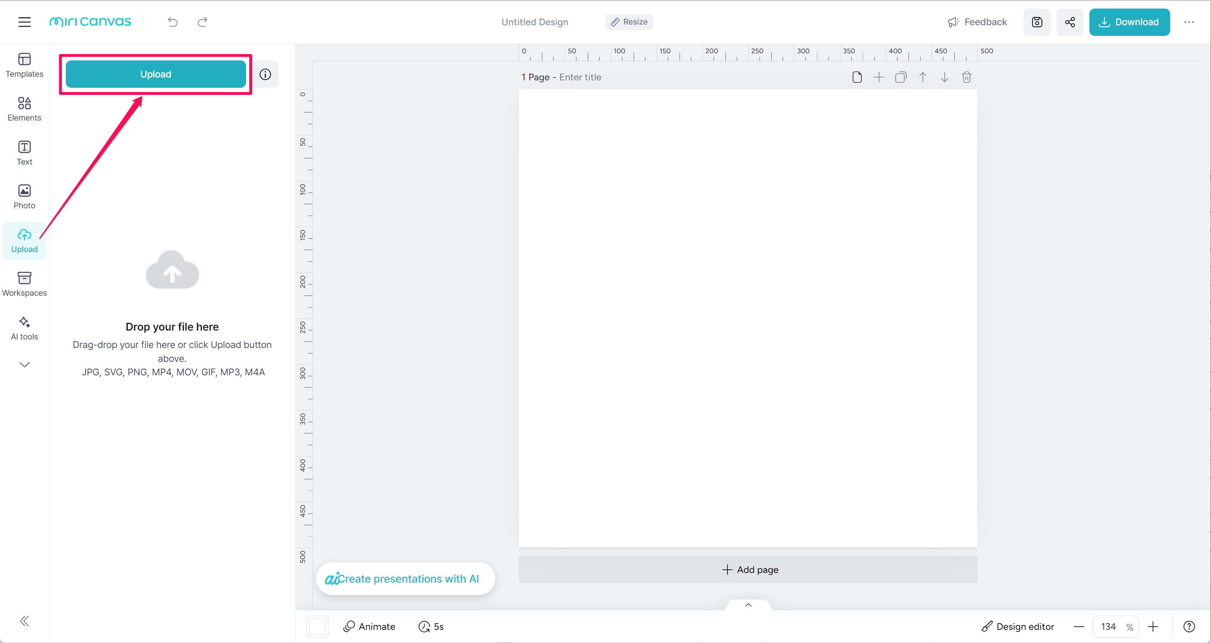Click the redo arrow icon
Viewport: 1211px width, 643px height.
pyautogui.click(x=202, y=22)
